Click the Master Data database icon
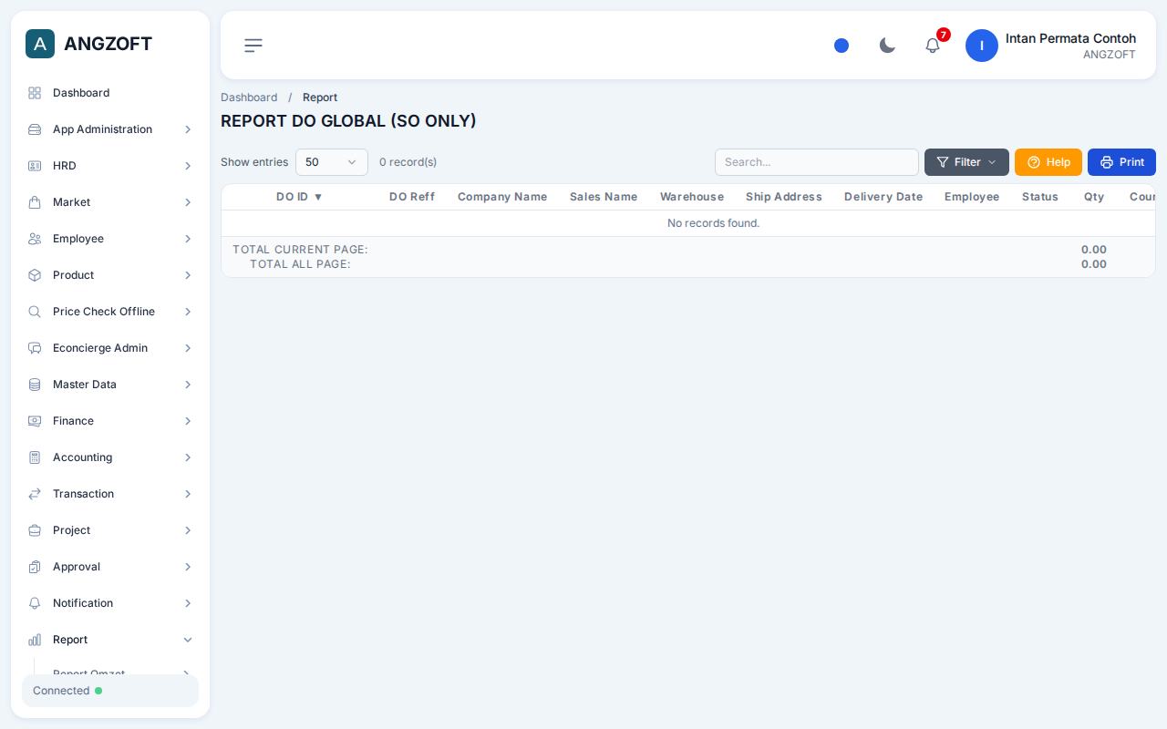Viewport: 1167px width, 729px height. pyautogui.click(x=35, y=385)
